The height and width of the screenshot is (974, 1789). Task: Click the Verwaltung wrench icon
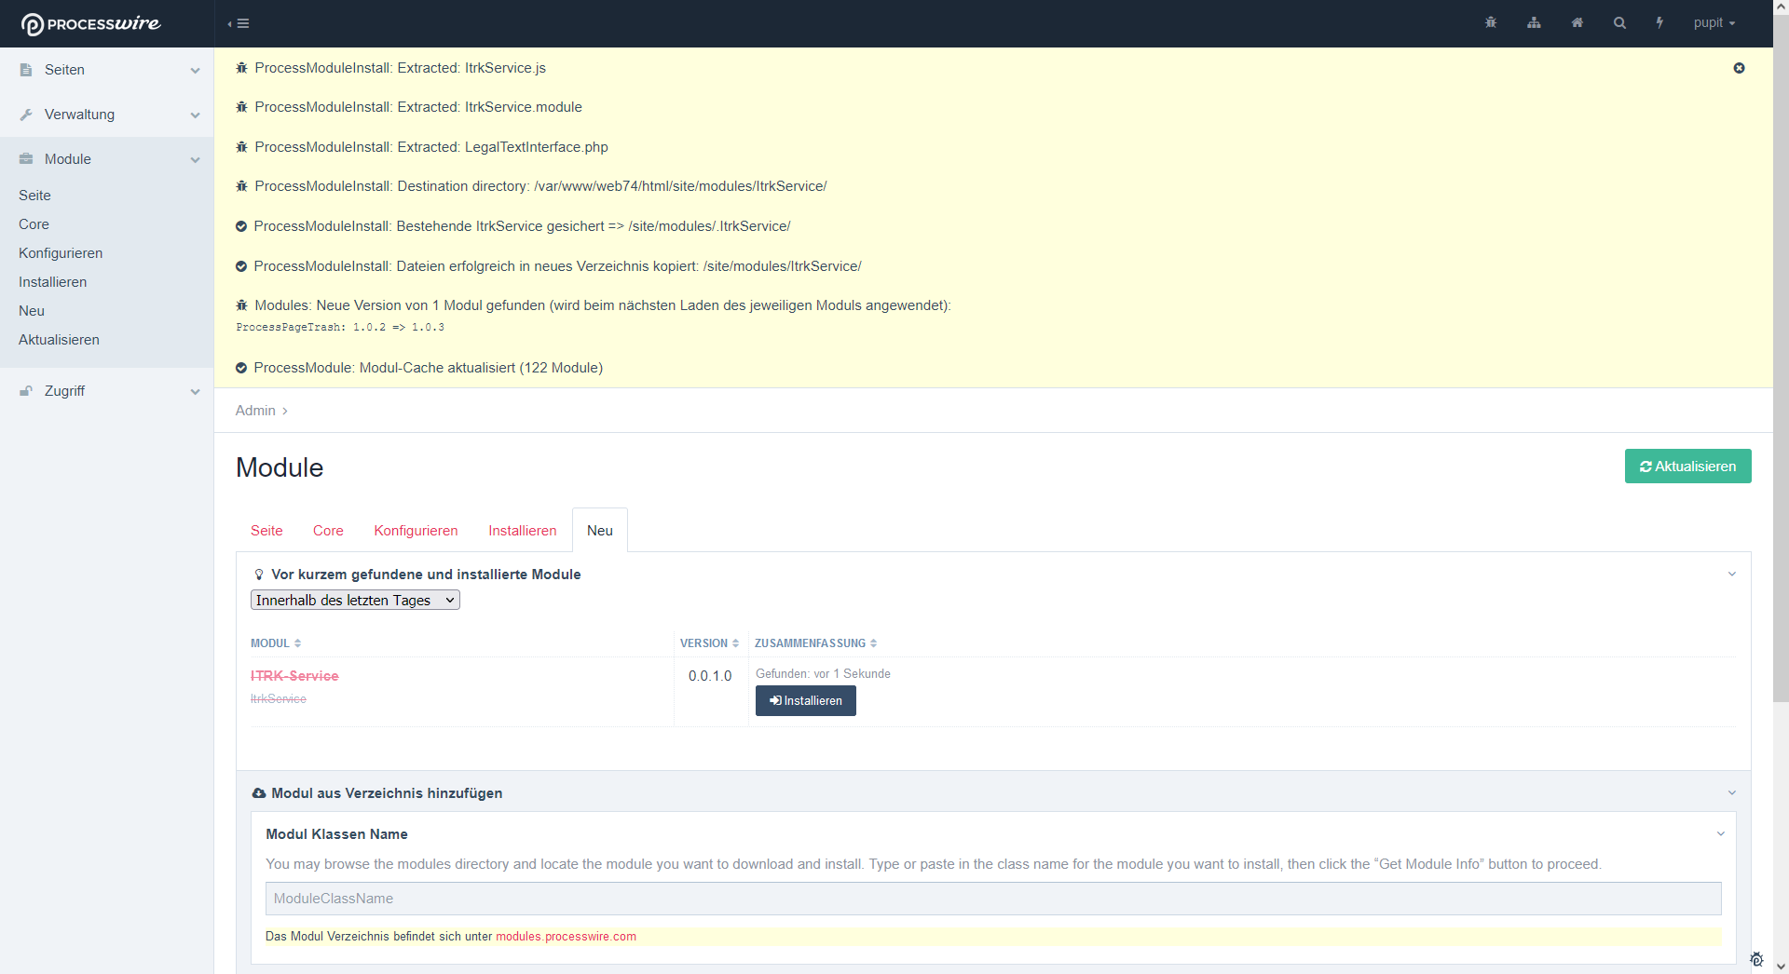[x=26, y=115]
